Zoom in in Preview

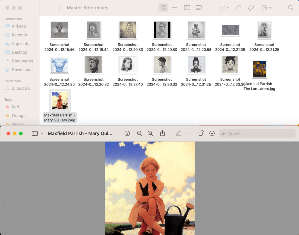[x=150, y=133]
